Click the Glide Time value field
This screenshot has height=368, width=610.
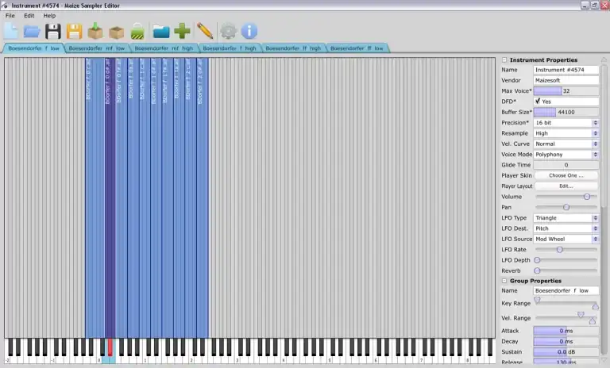point(566,165)
